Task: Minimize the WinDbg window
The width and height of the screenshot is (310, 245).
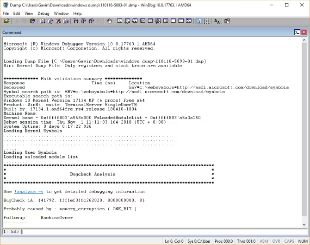Action: pos(272,5)
